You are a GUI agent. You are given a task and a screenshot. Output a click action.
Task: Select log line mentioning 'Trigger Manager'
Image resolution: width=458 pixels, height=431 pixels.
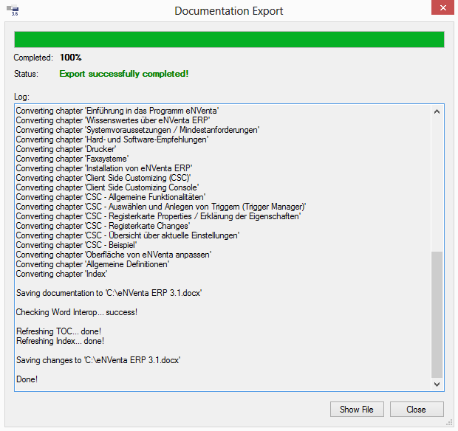pyautogui.click(x=161, y=207)
